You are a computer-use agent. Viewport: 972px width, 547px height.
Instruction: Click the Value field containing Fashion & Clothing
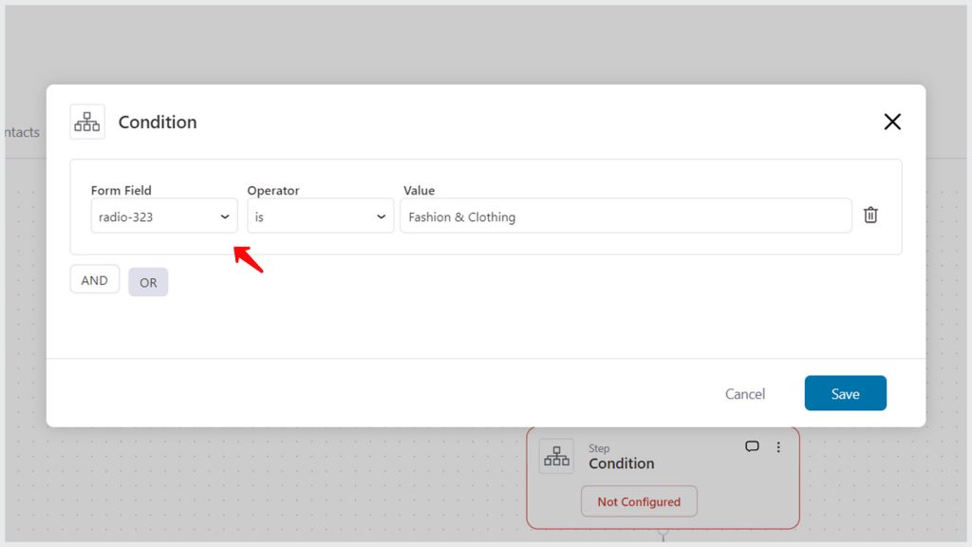coord(626,216)
